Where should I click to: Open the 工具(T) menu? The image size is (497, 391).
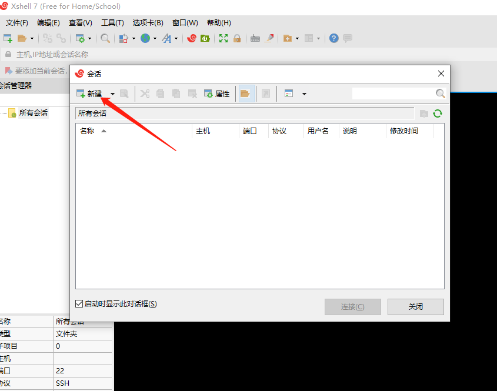112,23
